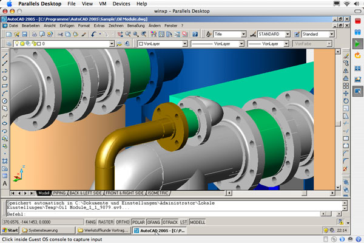Viewport: 364px width, 243px height.
Task: Open the Bemaßung menu
Action: 136,26
